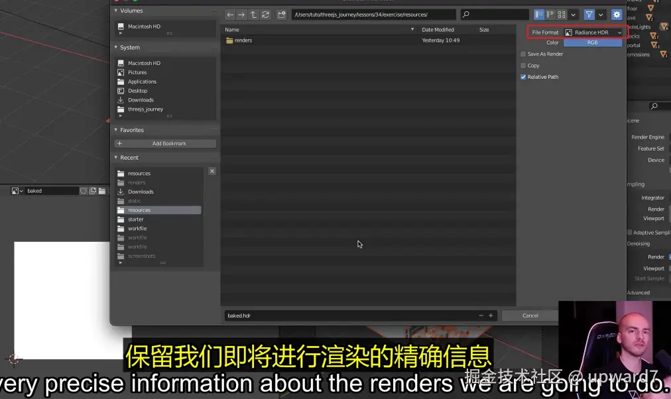Screen dimensions: 671x399
Task: Refresh the file list
Action: pos(265,15)
